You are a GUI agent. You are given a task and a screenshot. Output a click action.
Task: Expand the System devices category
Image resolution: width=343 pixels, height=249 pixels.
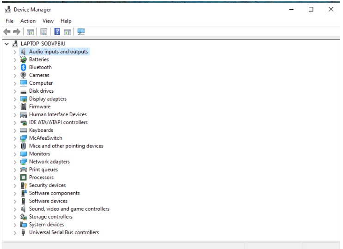pyautogui.click(x=15, y=225)
